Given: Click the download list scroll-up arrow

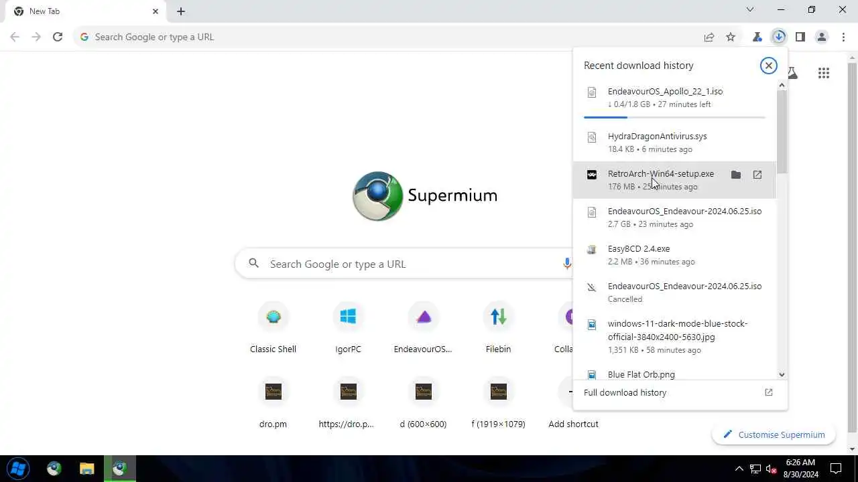Looking at the screenshot, I should [782, 85].
